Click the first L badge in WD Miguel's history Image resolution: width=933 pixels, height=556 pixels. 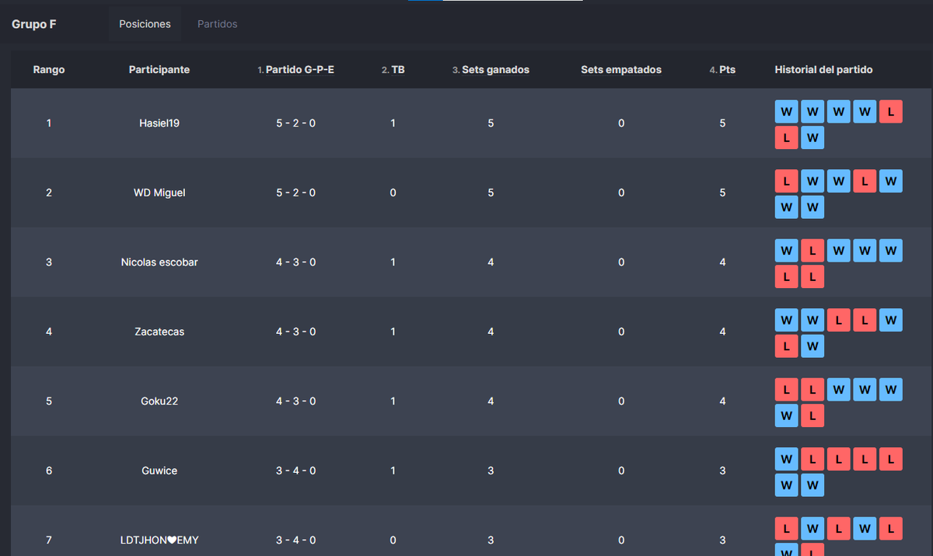click(786, 181)
